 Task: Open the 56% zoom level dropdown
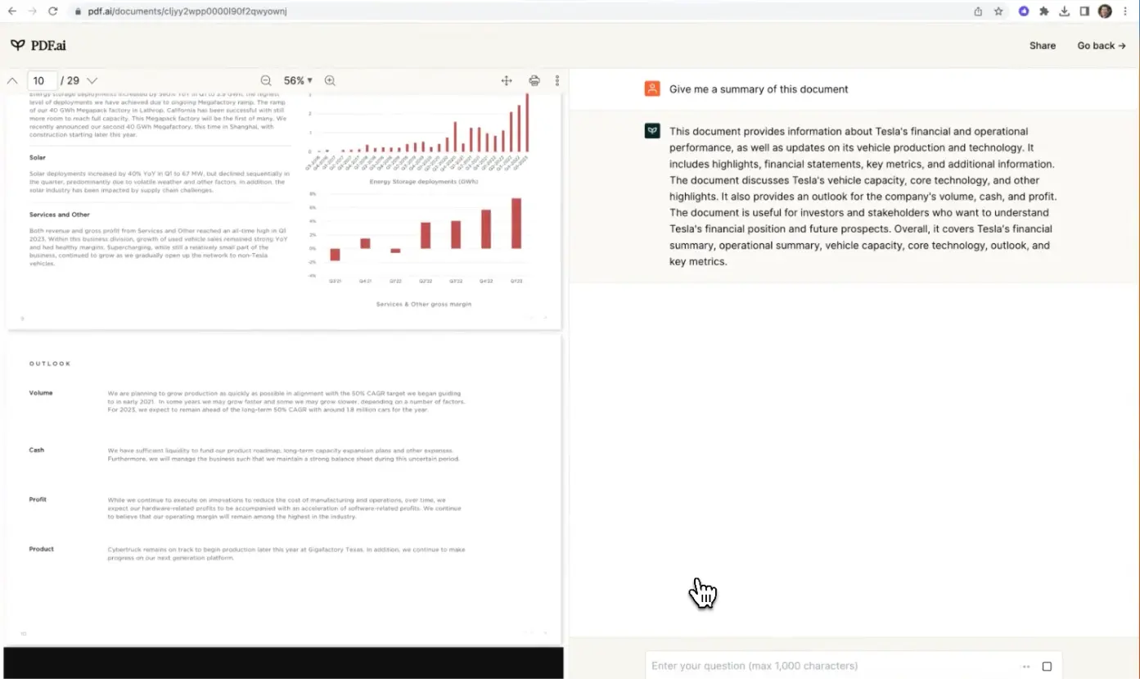click(297, 80)
